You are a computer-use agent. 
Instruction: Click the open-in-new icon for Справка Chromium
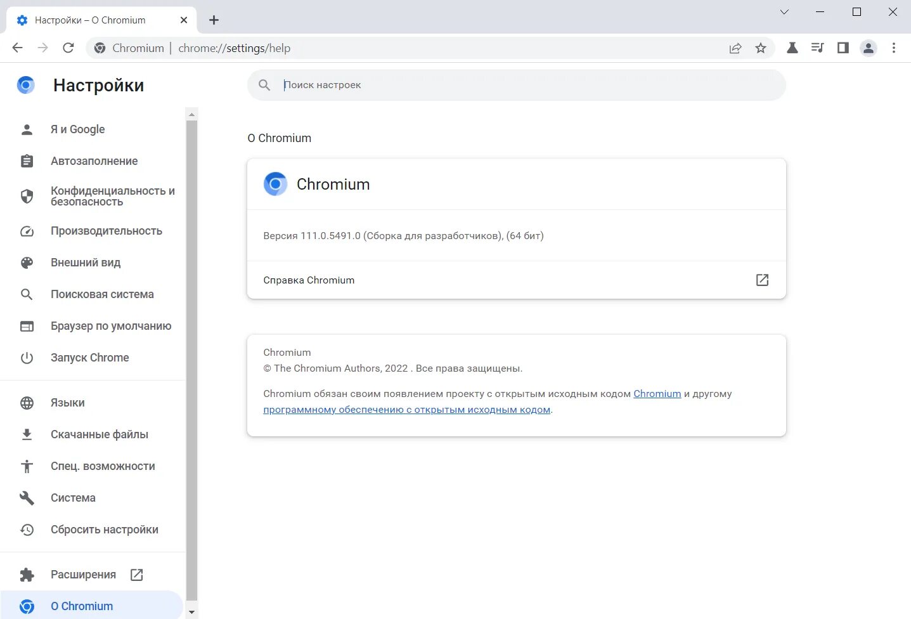(762, 280)
